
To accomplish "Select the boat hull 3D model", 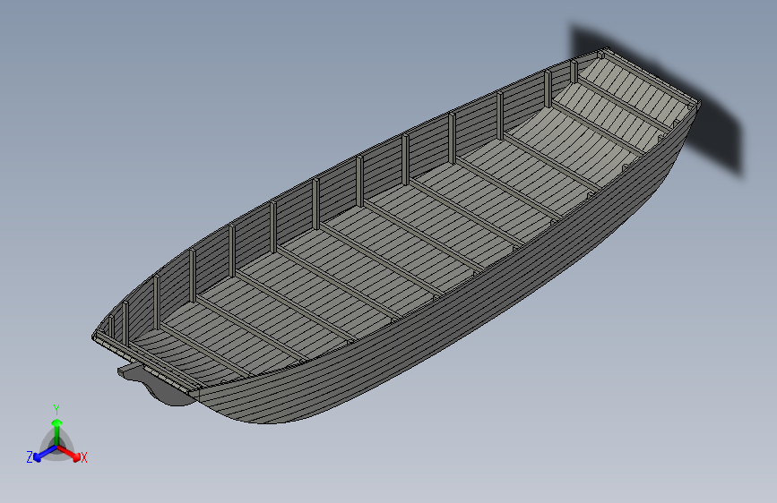I will [x=396, y=238].
